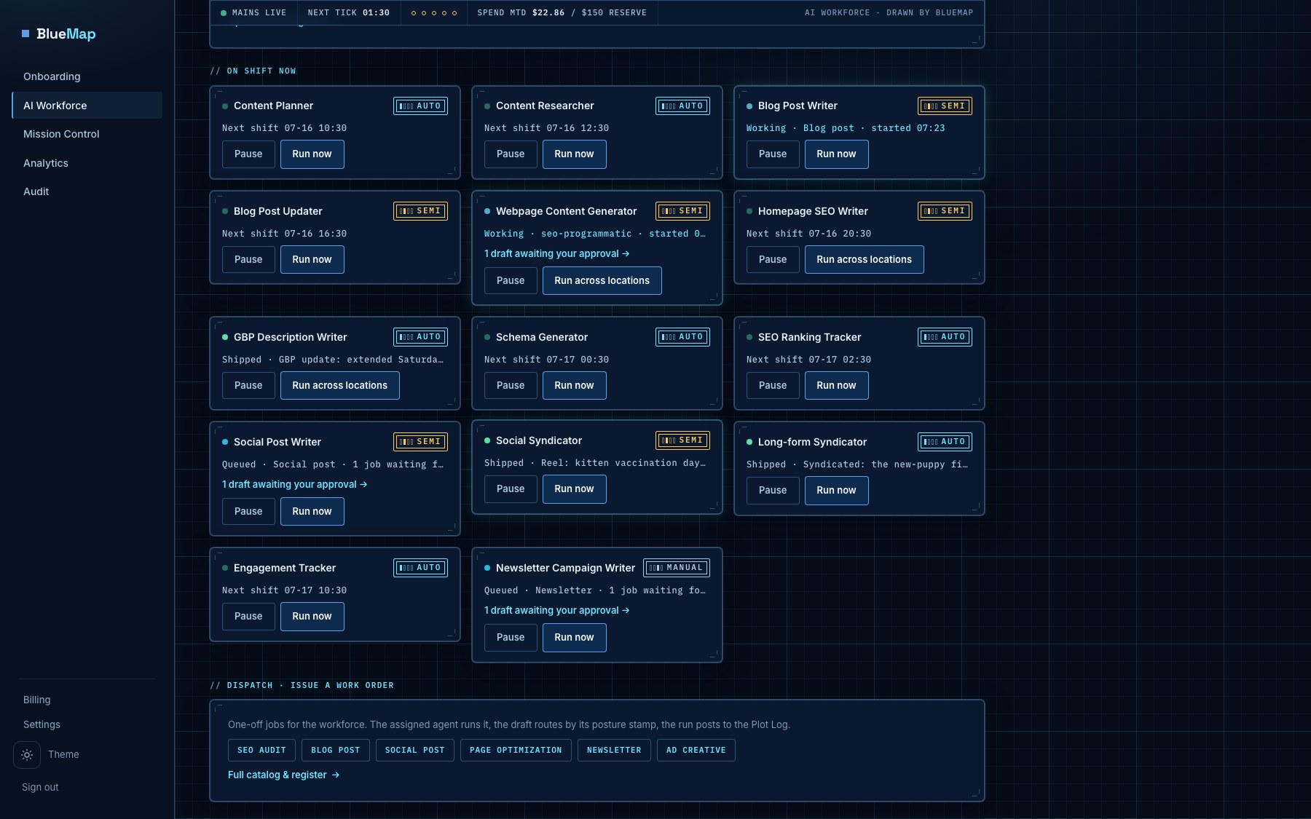Select AI Workforce in the sidebar
1311x819 pixels.
87,106
